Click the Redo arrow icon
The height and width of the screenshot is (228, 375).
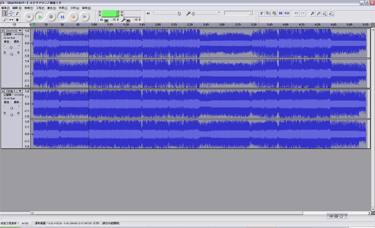[303, 13]
